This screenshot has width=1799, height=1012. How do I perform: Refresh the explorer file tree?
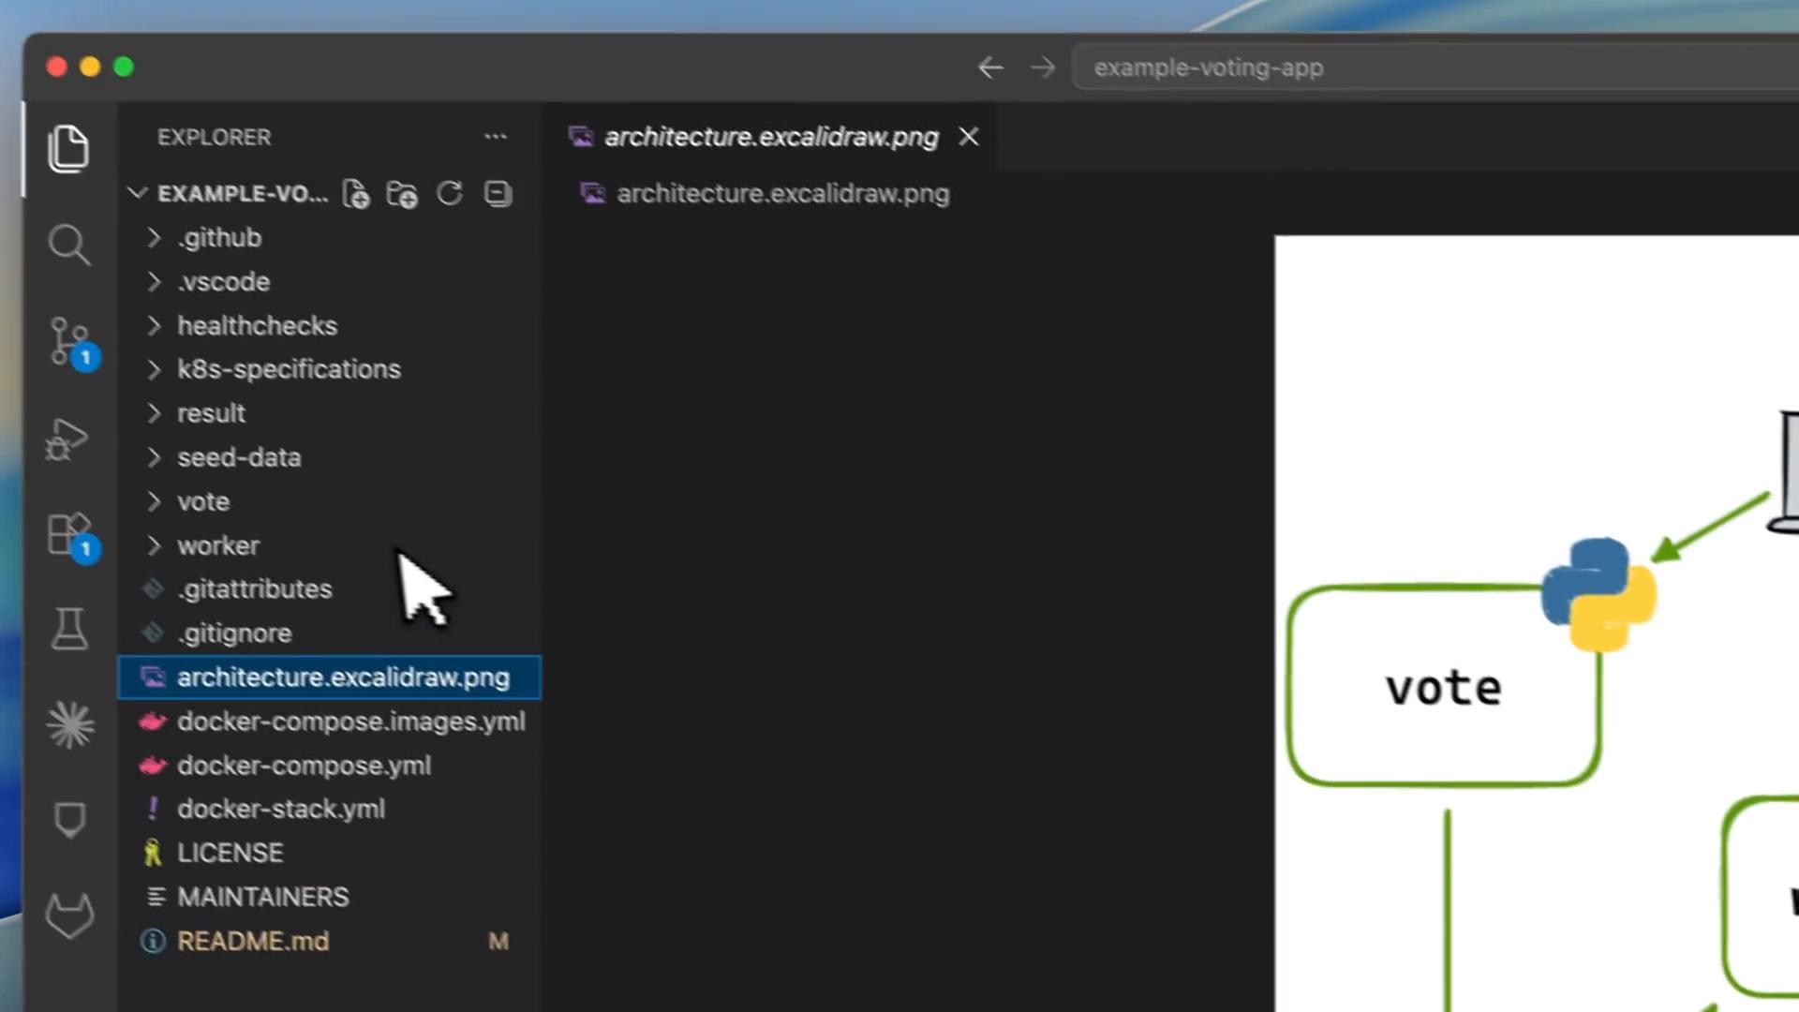(450, 193)
